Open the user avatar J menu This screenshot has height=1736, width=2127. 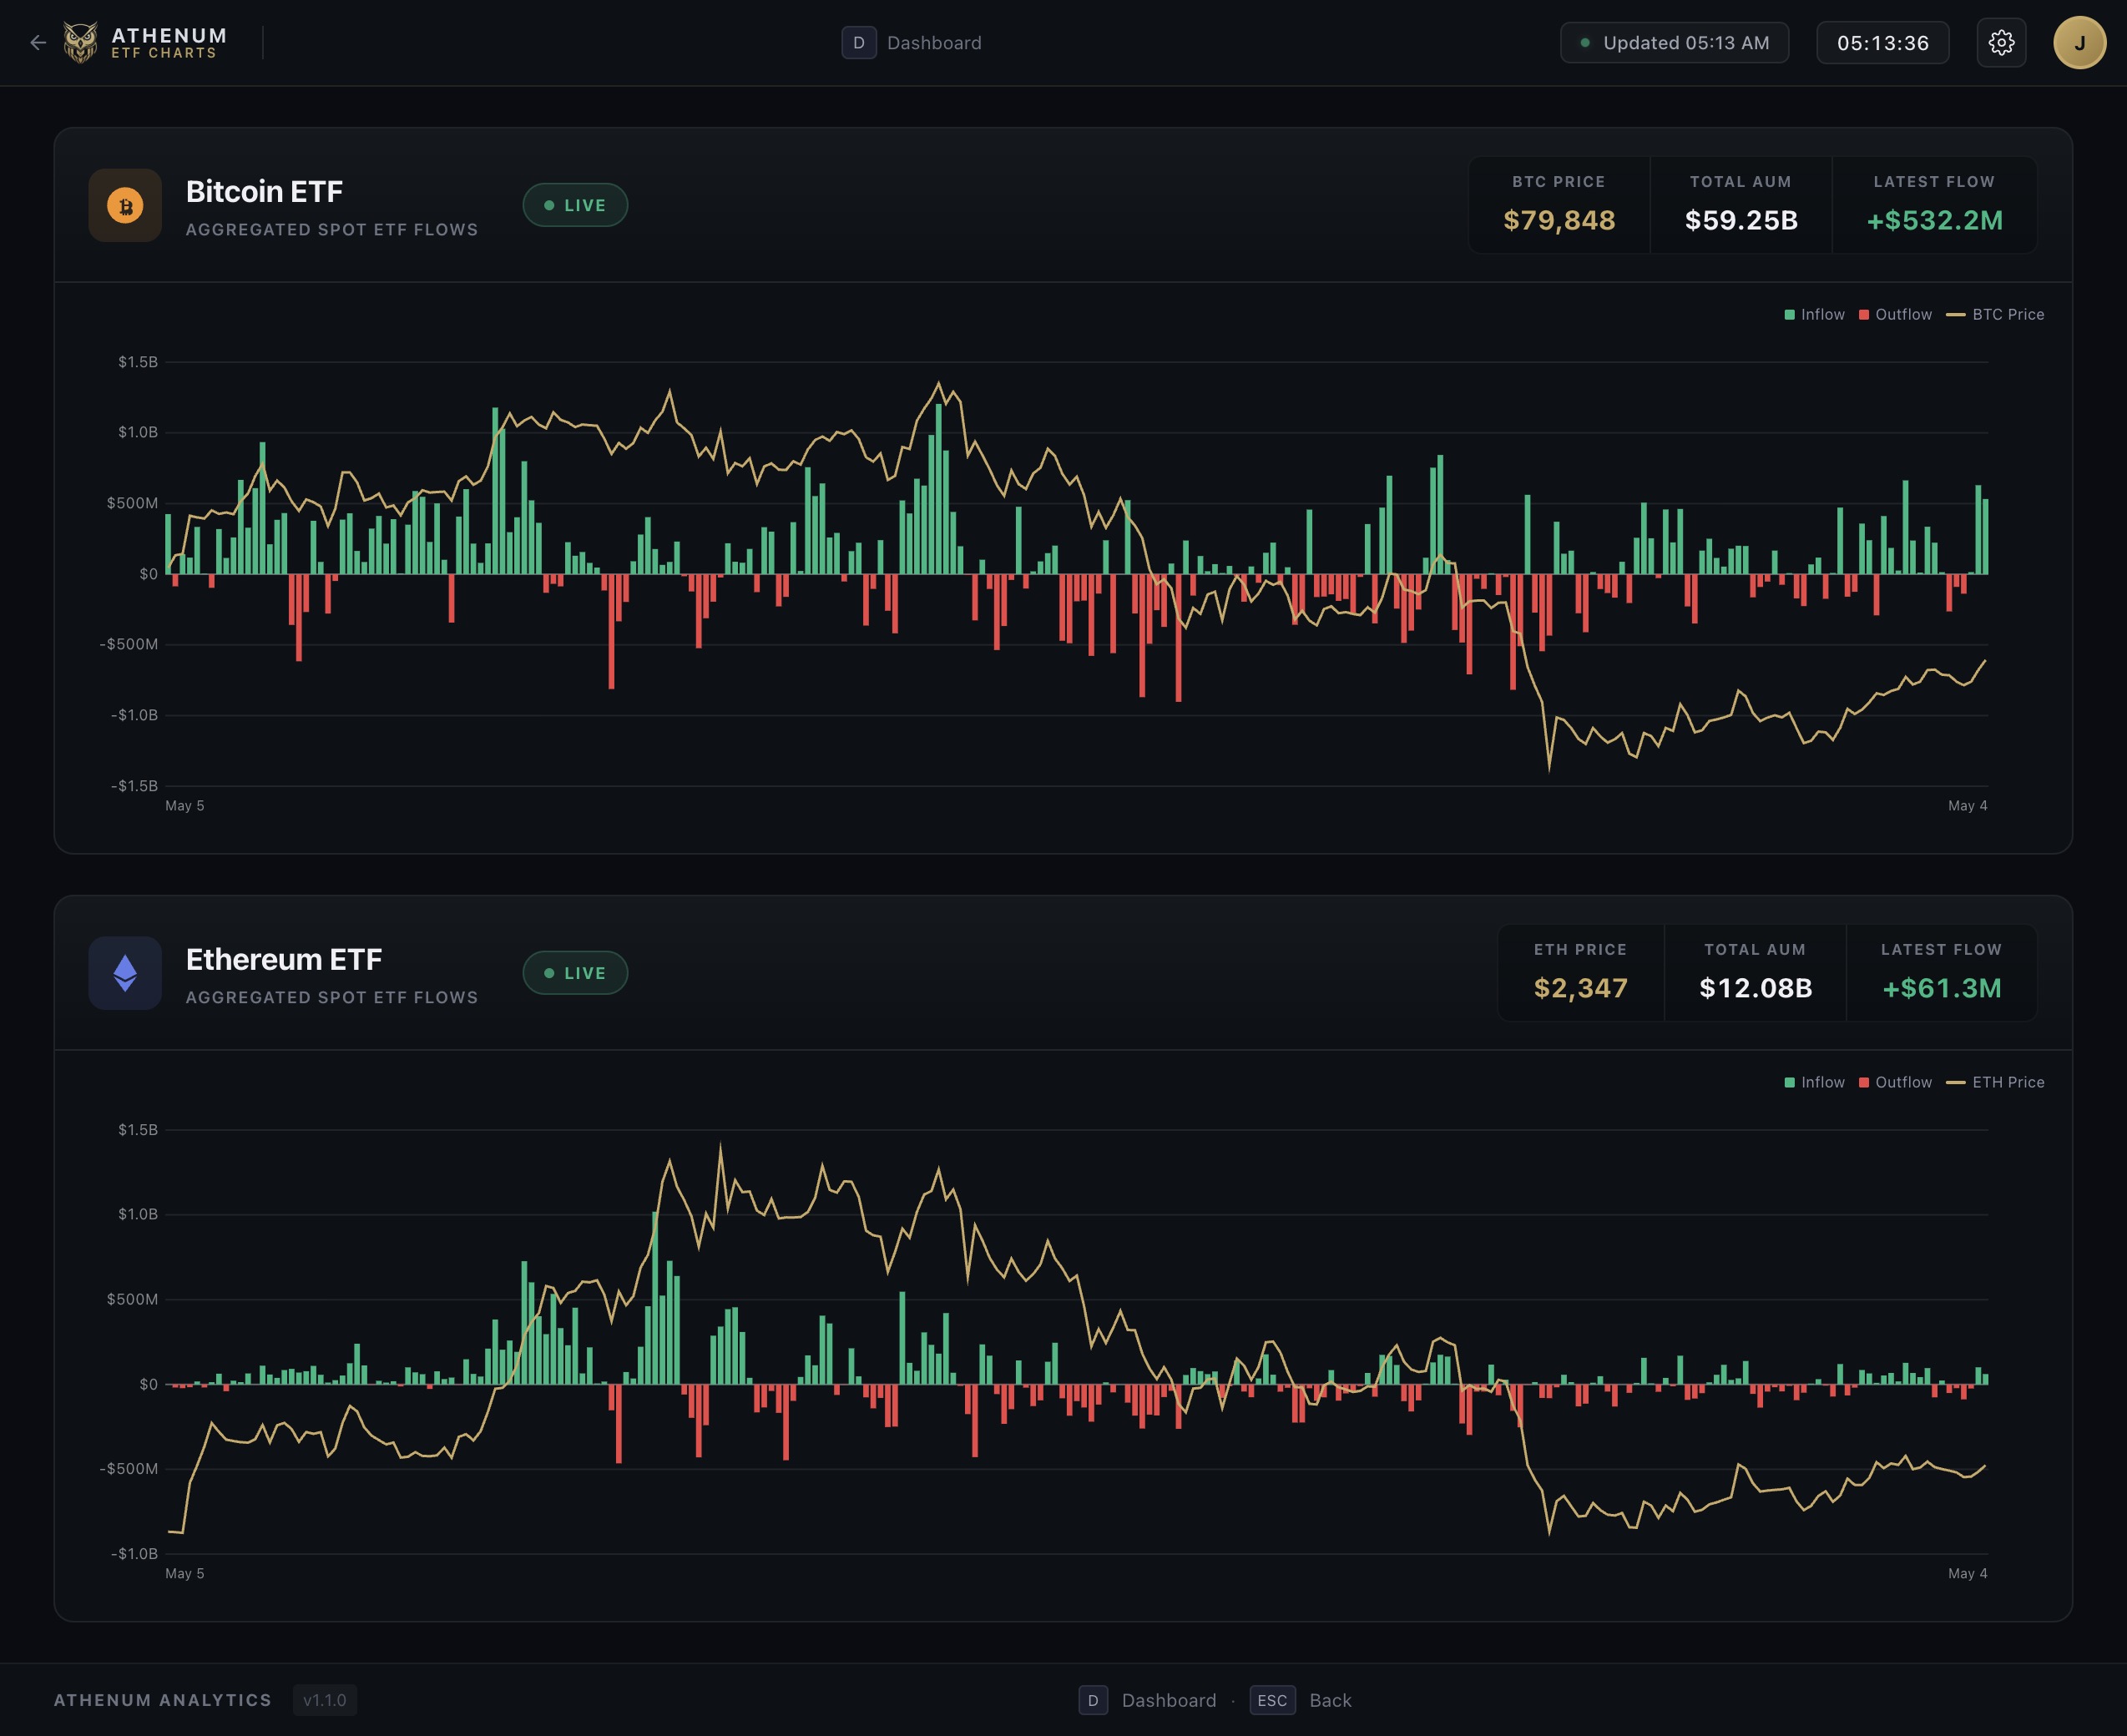[2079, 43]
